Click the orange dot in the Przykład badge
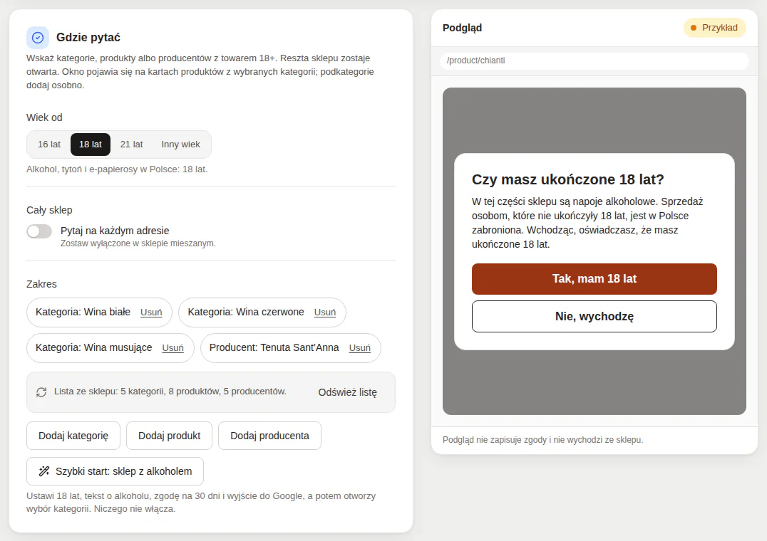Viewport: 767px width, 541px height. [693, 28]
